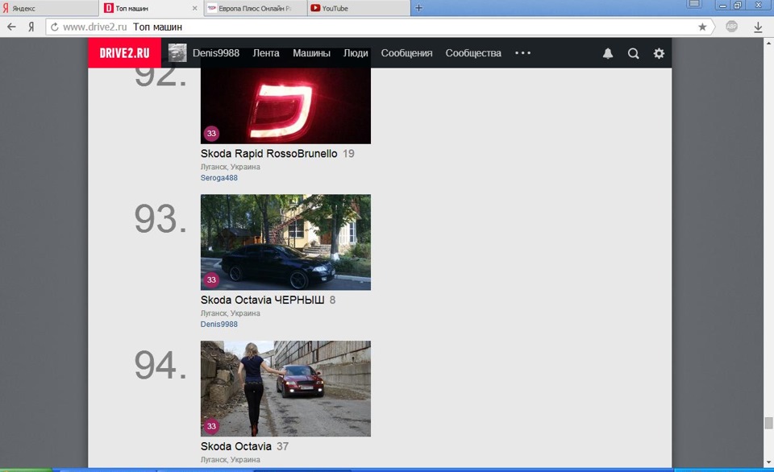
Task: Open Seroga488 user profile link
Action: coord(218,177)
